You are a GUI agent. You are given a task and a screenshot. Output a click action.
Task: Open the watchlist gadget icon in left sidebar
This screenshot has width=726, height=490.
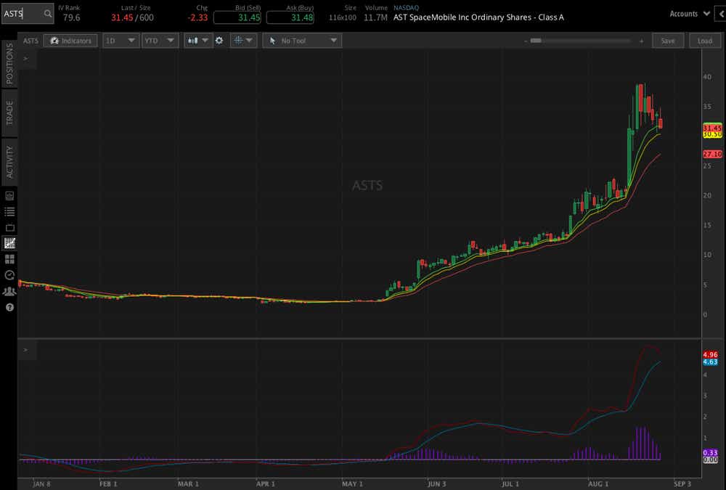pos(9,211)
